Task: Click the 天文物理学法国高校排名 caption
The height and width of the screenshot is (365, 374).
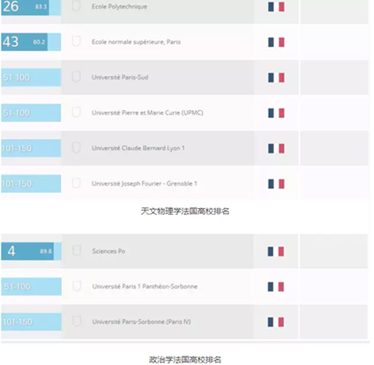Action: (x=185, y=211)
